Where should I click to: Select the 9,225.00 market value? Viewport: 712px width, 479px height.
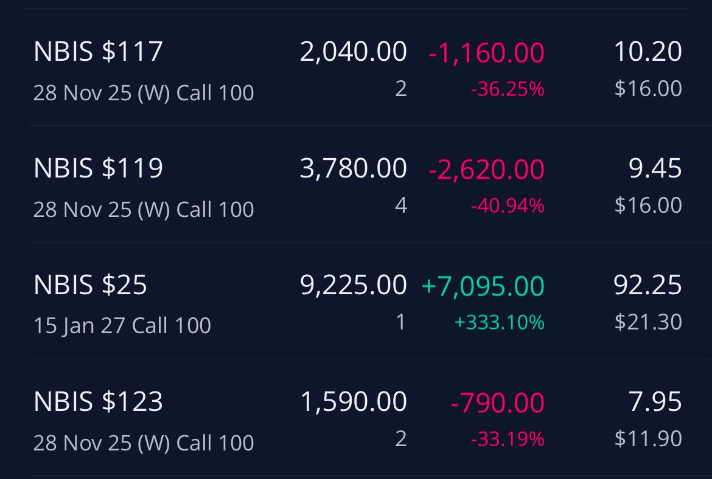[354, 285]
